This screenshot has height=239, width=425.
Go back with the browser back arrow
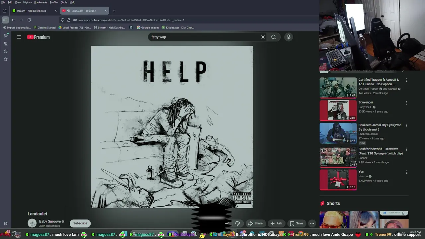tap(13, 20)
